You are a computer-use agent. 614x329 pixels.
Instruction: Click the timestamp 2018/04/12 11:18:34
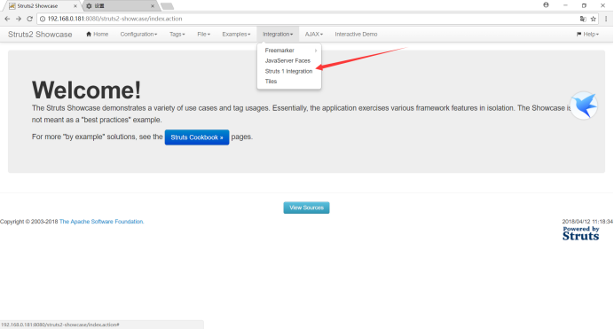587,222
